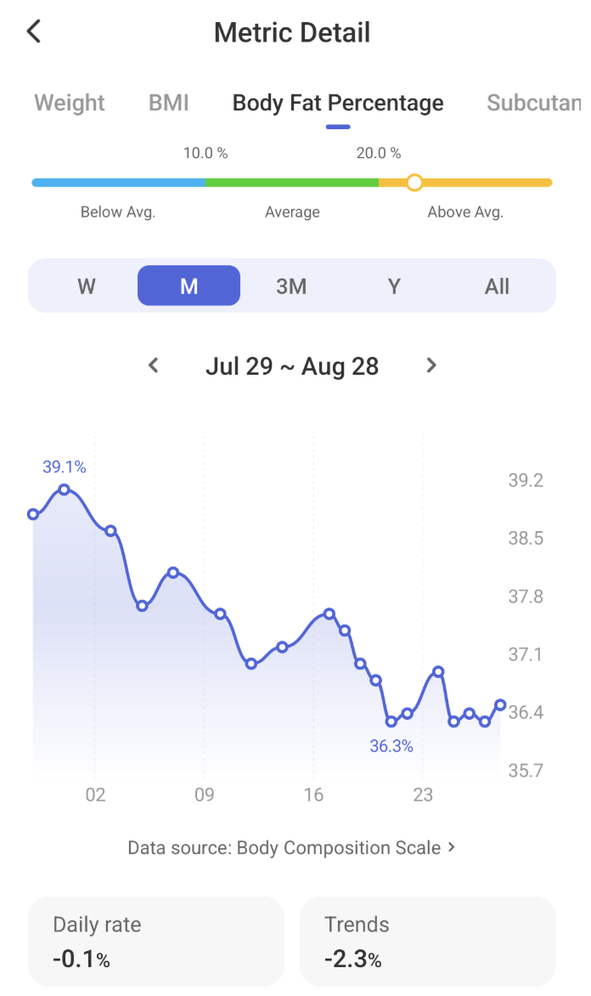Open the Subcutaneous tab at the right edge

pyautogui.click(x=534, y=102)
